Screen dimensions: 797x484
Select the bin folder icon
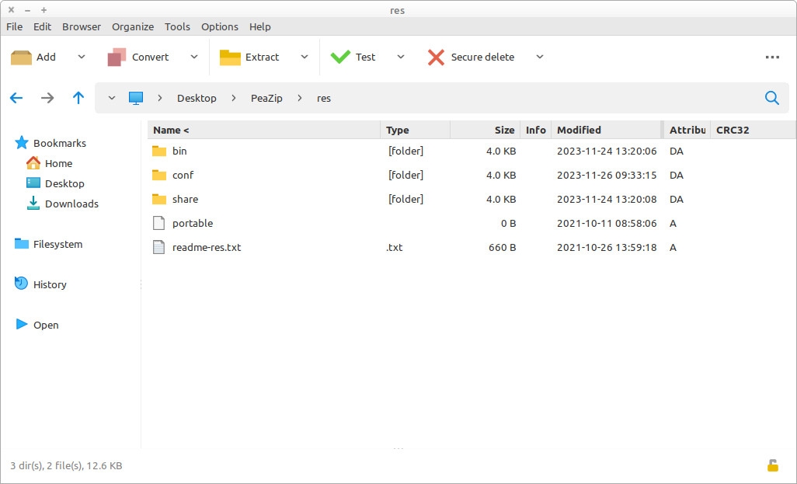tap(159, 151)
